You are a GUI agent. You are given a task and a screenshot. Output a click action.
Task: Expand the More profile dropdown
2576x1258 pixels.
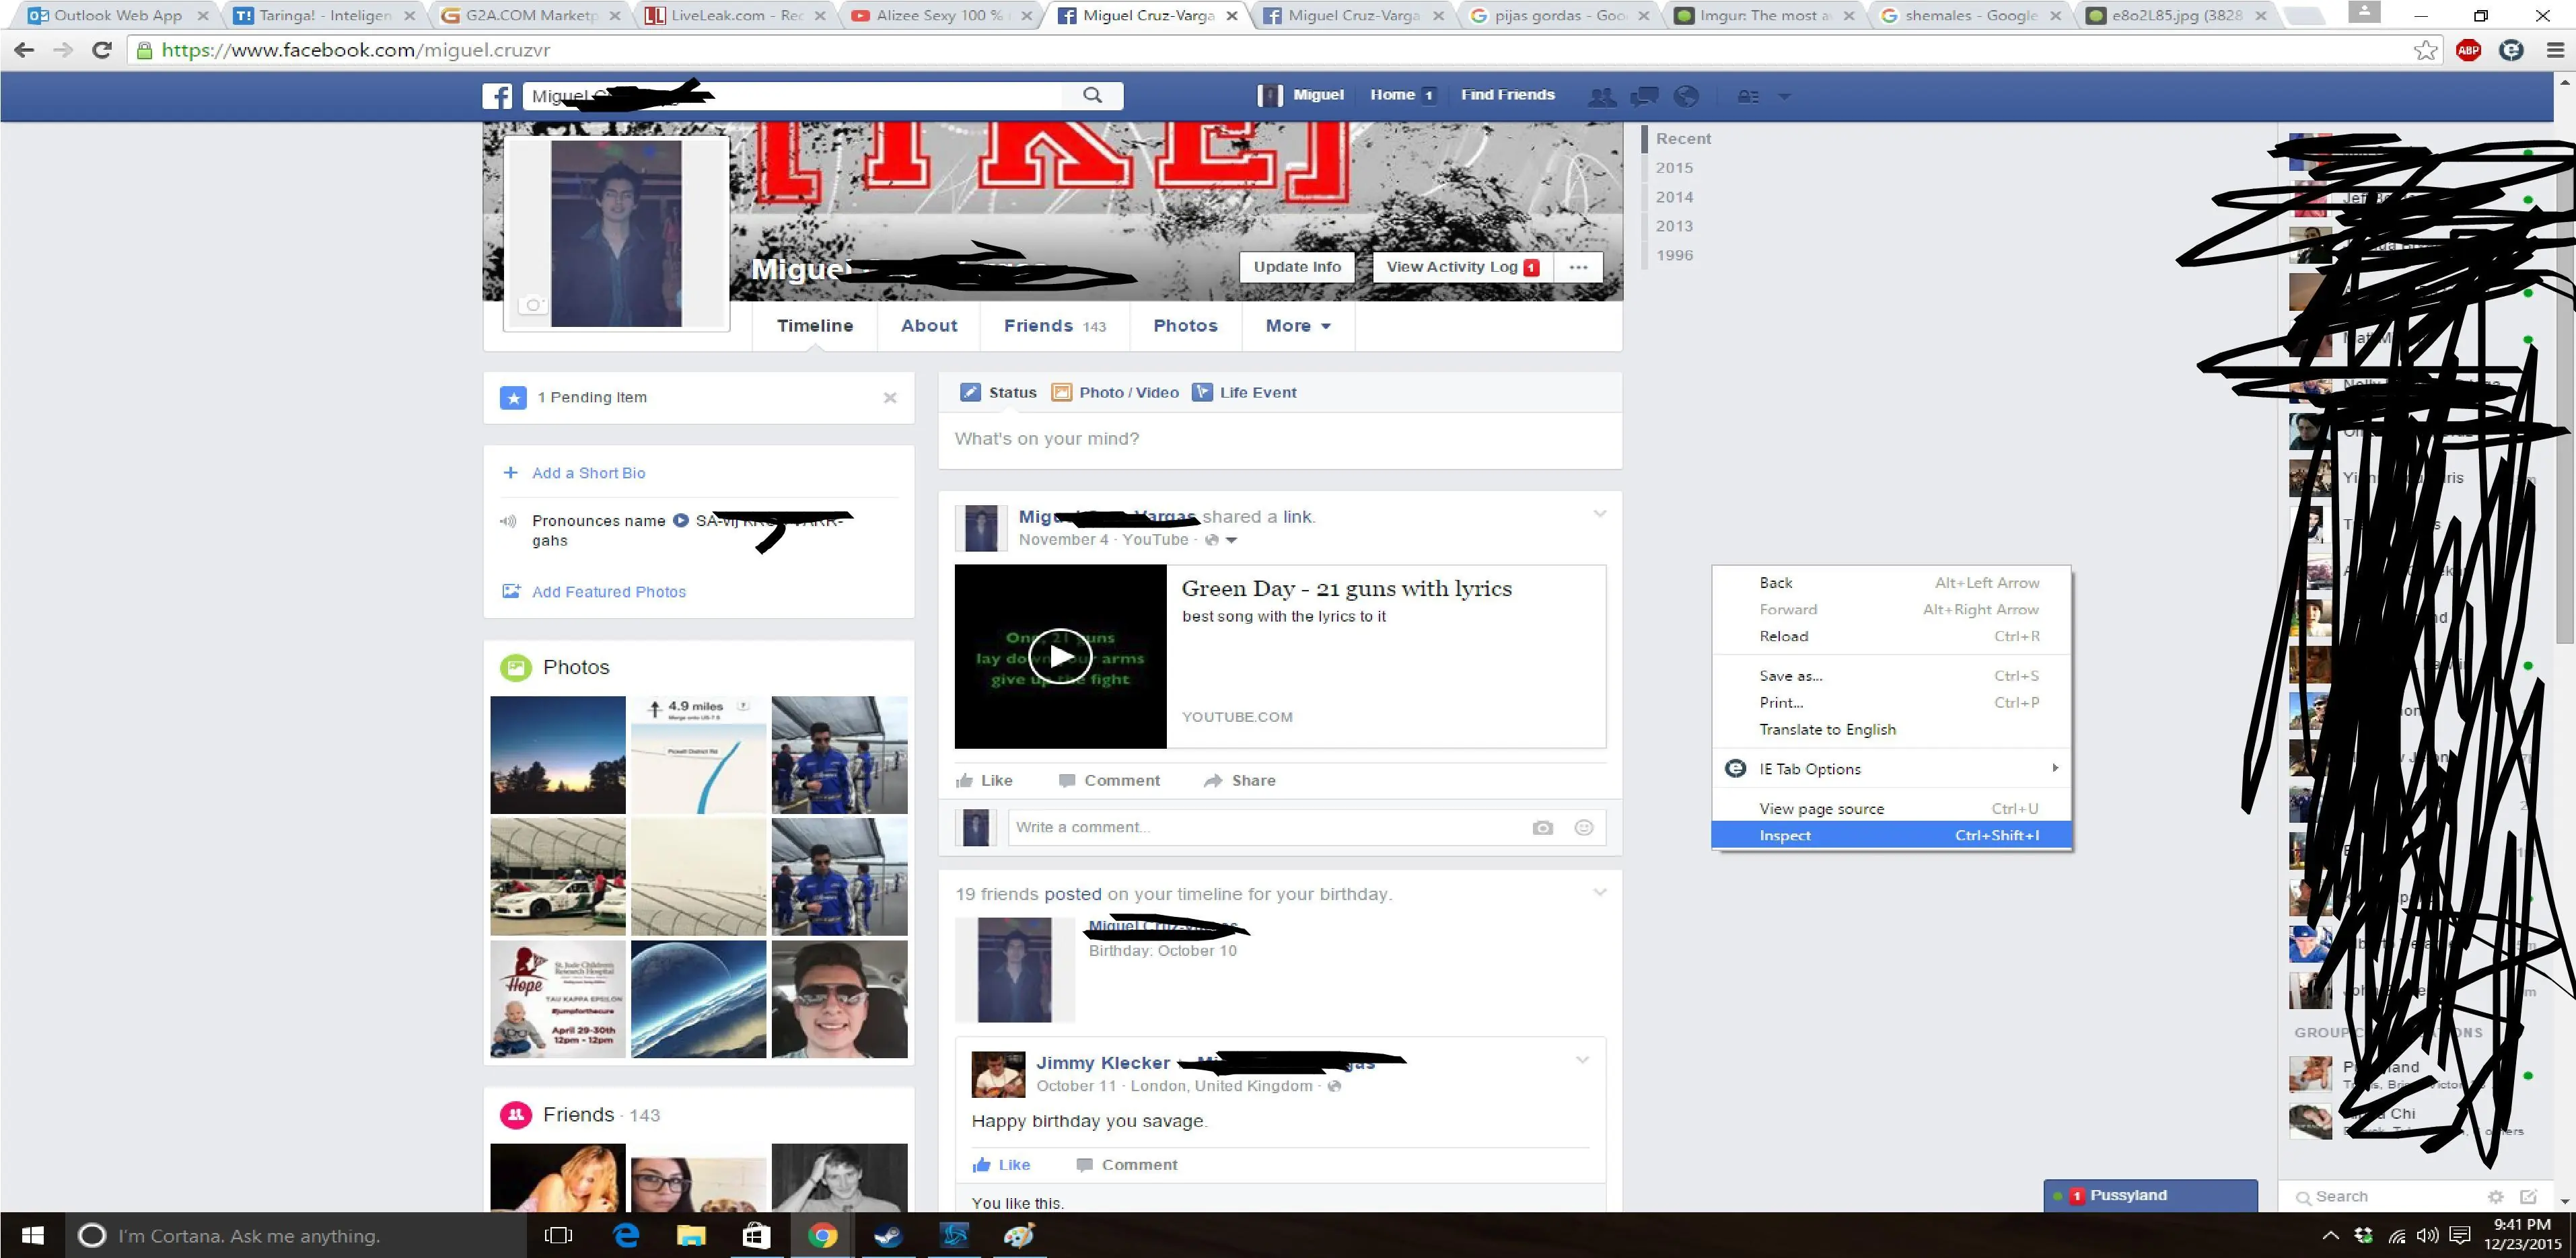coord(1297,326)
